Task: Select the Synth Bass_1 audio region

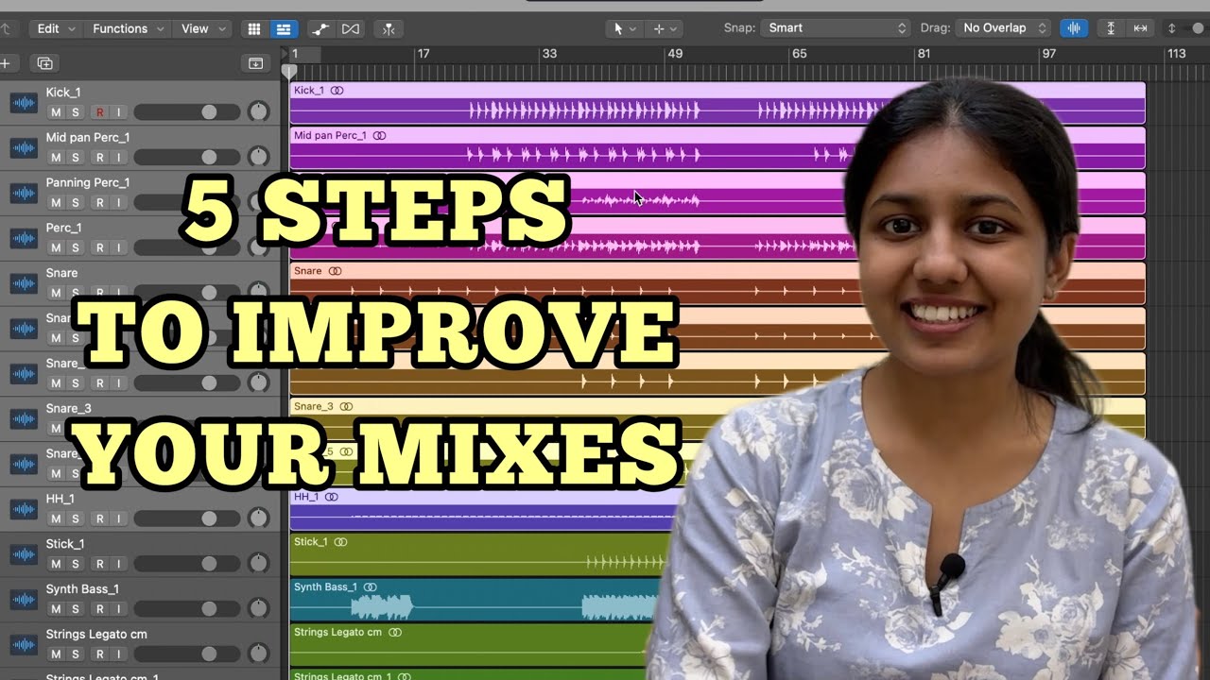Action: pyautogui.click(x=474, y=600)
